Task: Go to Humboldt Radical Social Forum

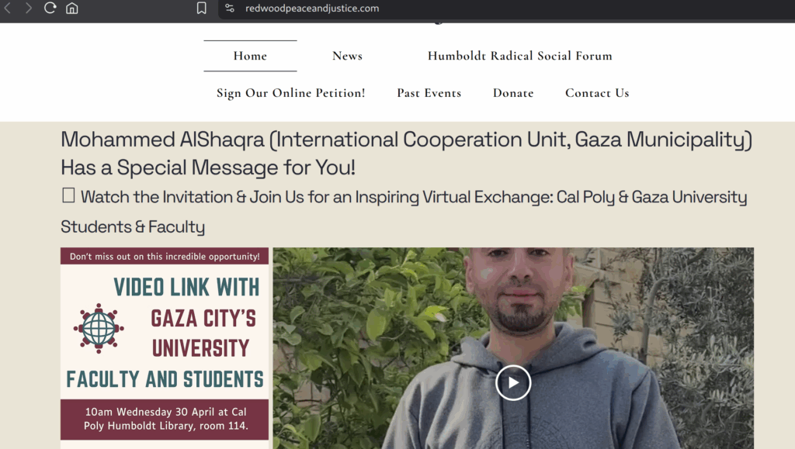Action: pyautogui.click(x=519, y=56)
